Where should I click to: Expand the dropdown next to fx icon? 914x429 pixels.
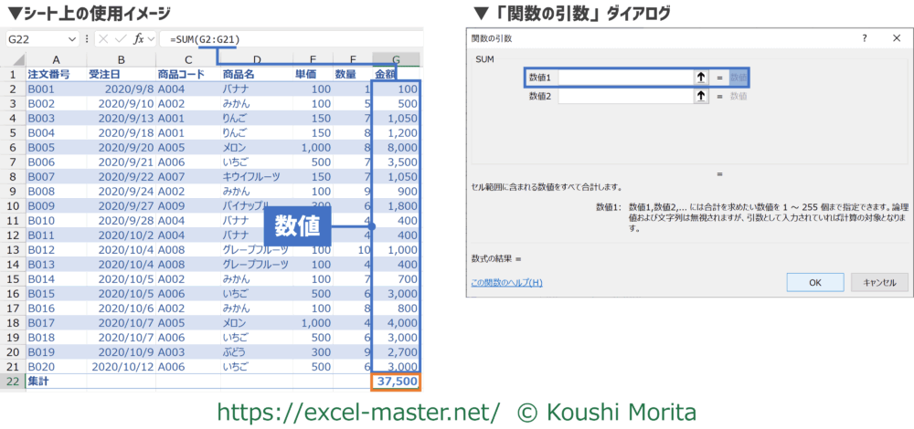(x=152, y=39)
